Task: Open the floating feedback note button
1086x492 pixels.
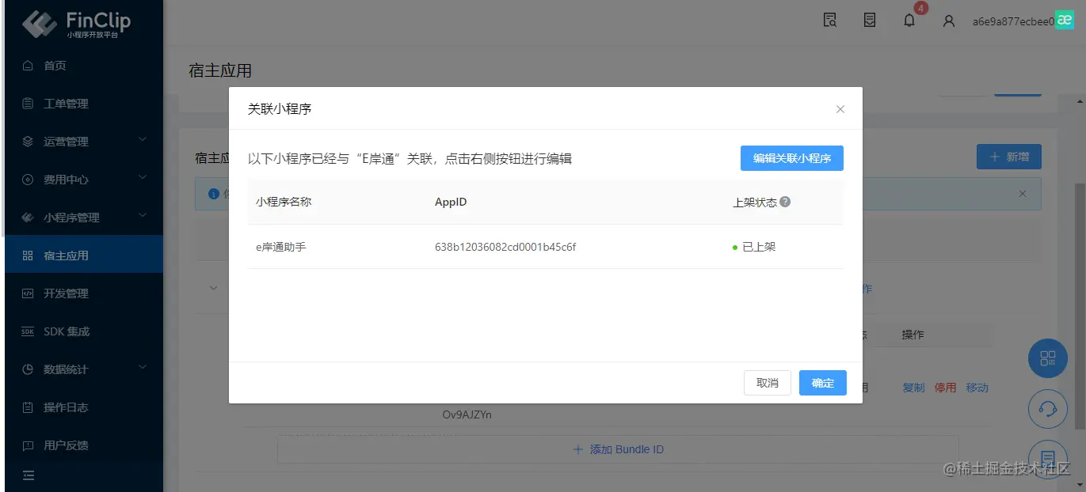Action: [x=1048, y=458]
